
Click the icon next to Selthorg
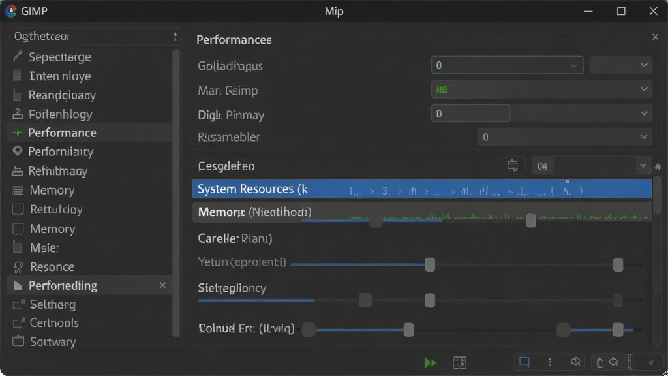pyautogui.click(x=19, y=304)
